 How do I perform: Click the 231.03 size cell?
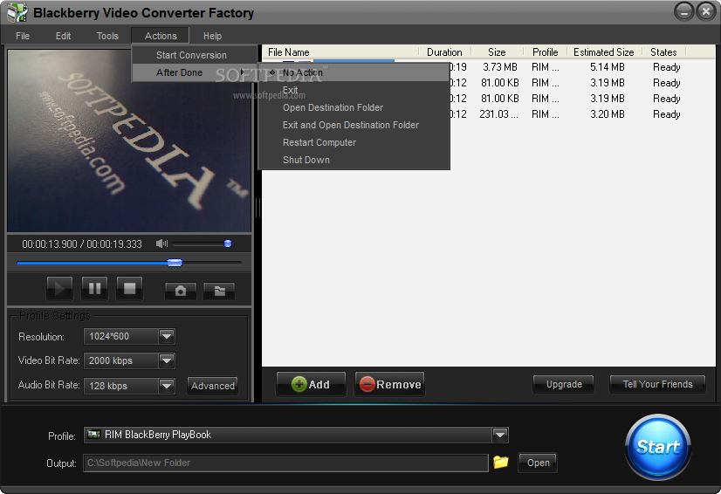coord(498,114)
